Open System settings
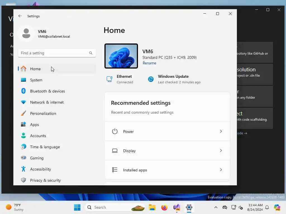Screen dimensions: 286x214 click(x=57, y=80)
